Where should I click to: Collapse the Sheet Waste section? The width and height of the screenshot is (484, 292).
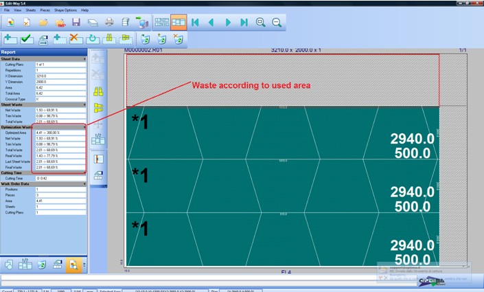84,104
